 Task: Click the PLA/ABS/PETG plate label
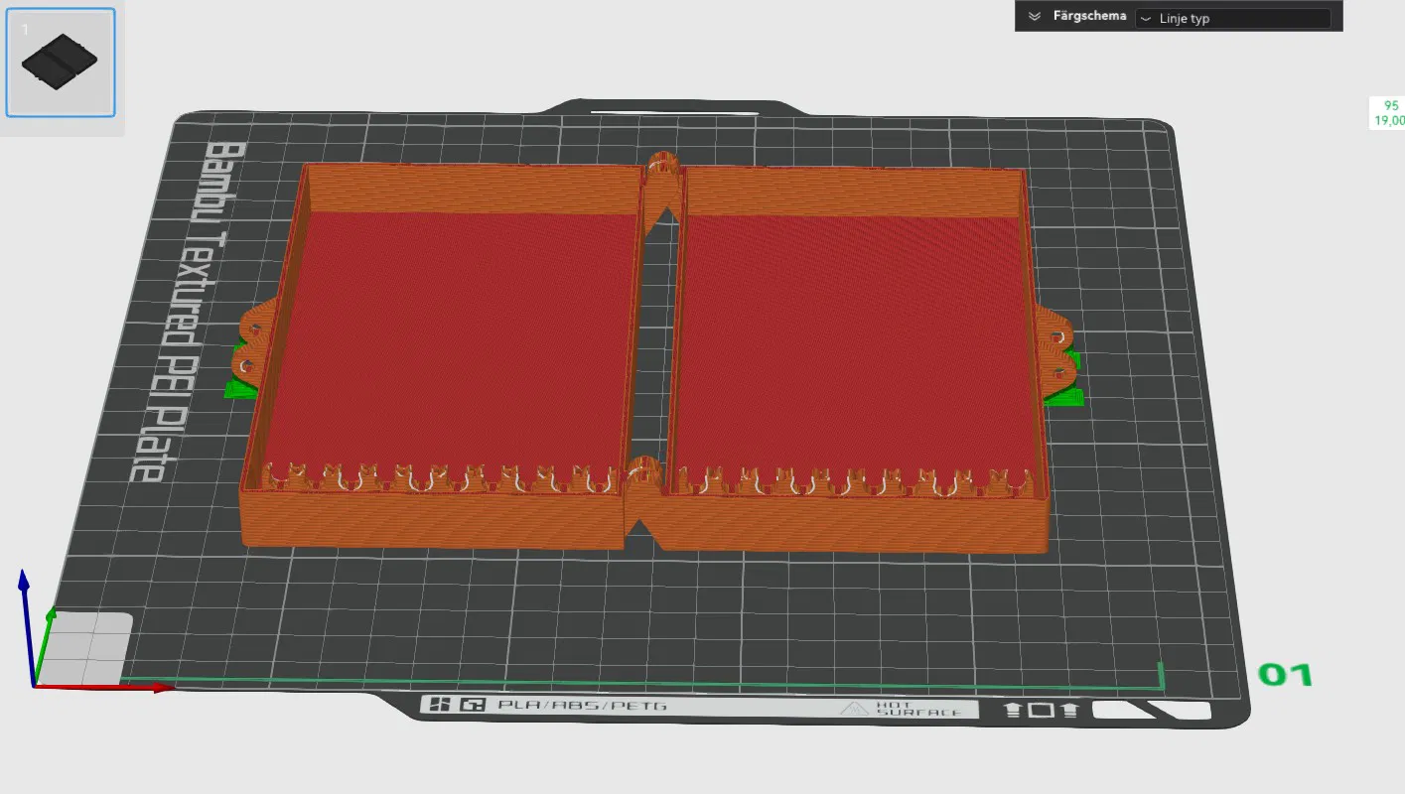tap(582, 706)
